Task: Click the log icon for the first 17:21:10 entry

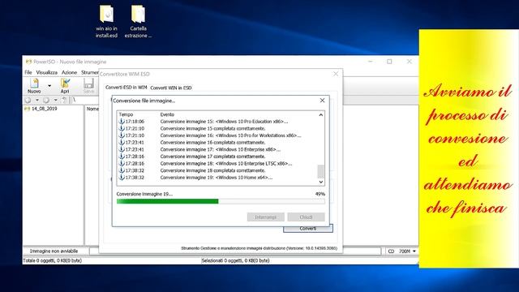Action: point(122,128)
